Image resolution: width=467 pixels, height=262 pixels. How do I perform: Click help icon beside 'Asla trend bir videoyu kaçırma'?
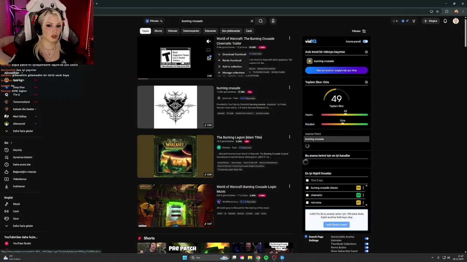coord(366,52)
